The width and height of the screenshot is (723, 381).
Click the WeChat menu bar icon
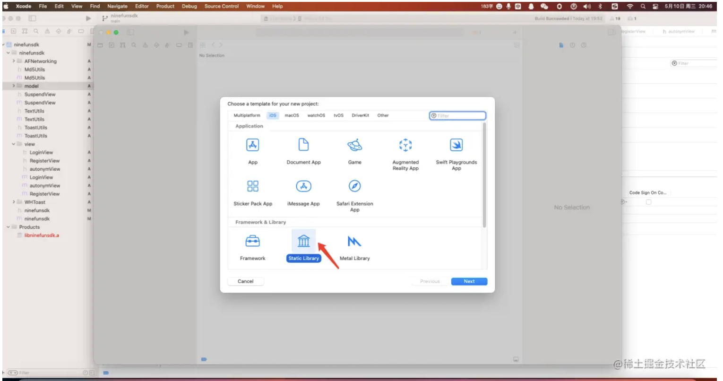point(544,6)
